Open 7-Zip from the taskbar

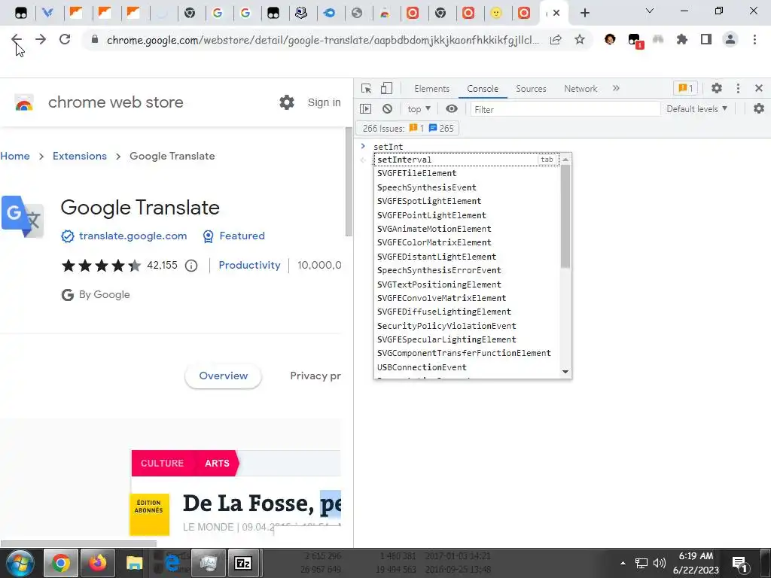(243, 563)
